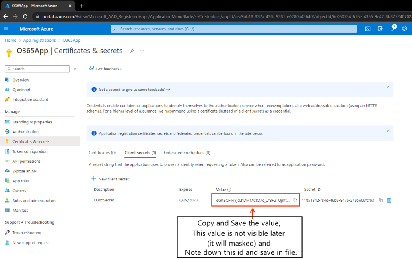Open the notifications bell
Viewport: 412px width, 260px height.
[393, 29]
